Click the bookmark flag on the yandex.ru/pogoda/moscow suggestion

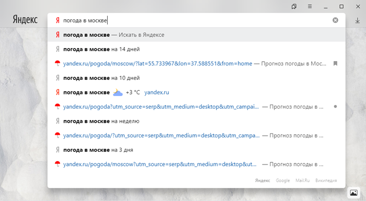[x=336, y=63]
